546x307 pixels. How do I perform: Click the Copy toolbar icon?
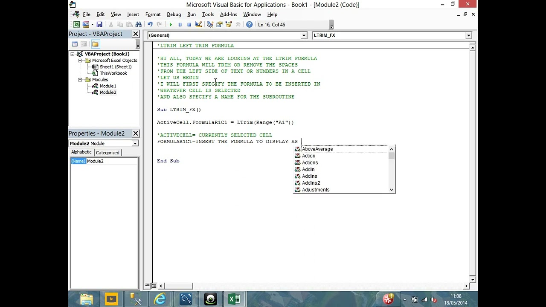120,25
